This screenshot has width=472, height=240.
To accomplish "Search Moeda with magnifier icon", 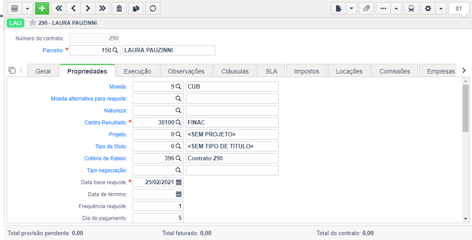I will click(x=178, y=86).
